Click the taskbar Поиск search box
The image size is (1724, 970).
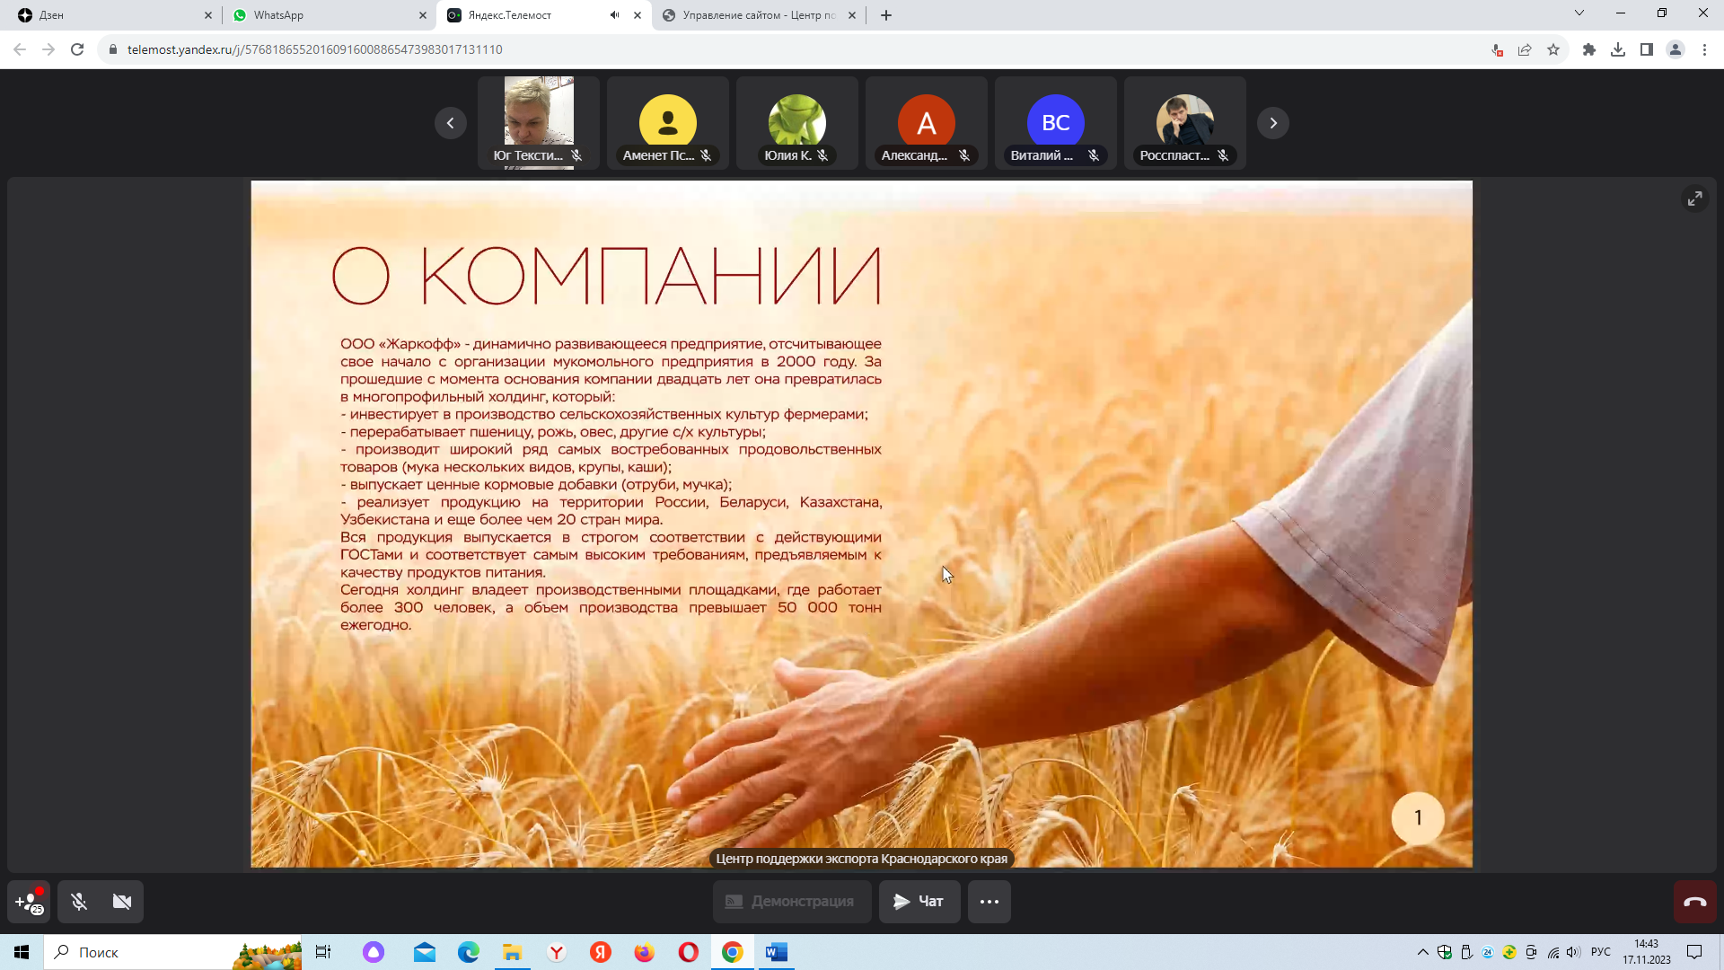click(x=172, y=952)
